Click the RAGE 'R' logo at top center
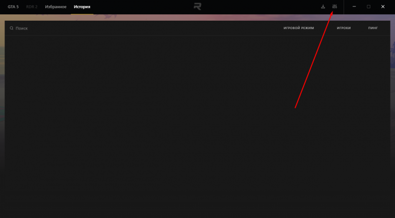This screenshot has width=395, height=218. tap(197, 7)
